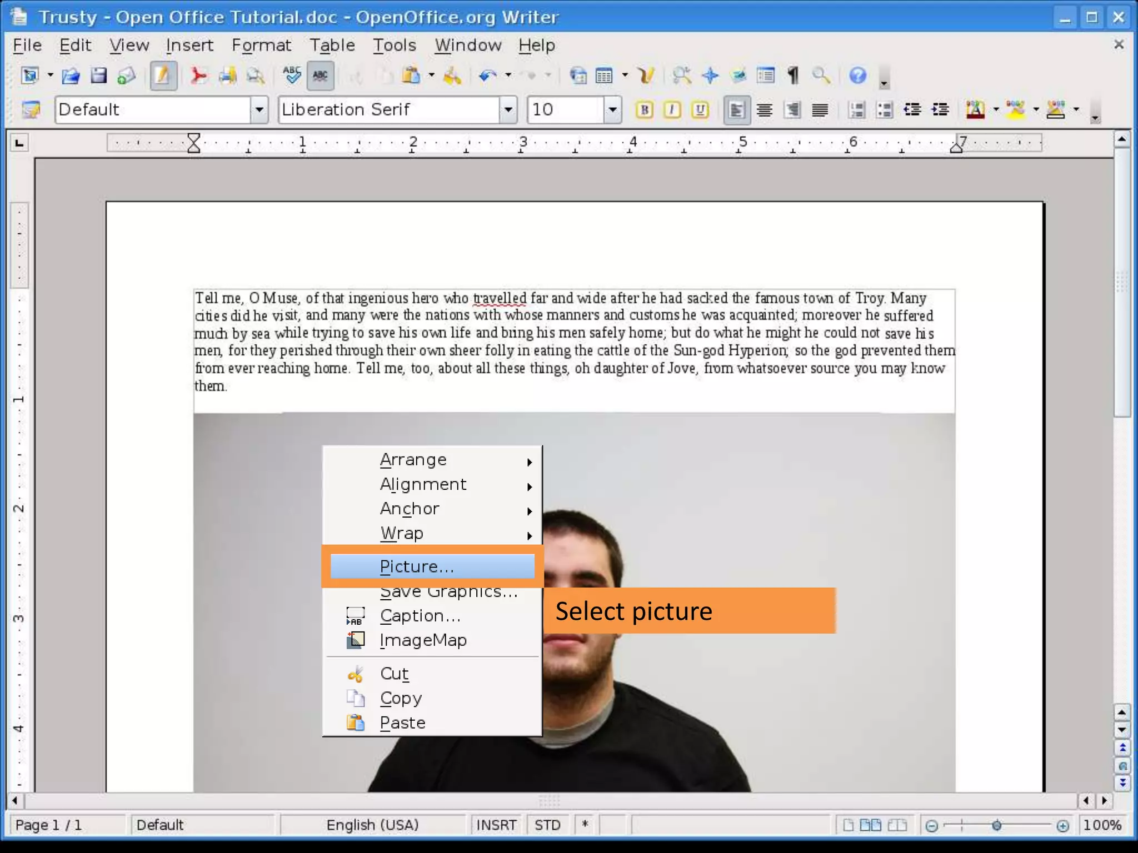Click the vertical scrollbar down arrow

1122,730
